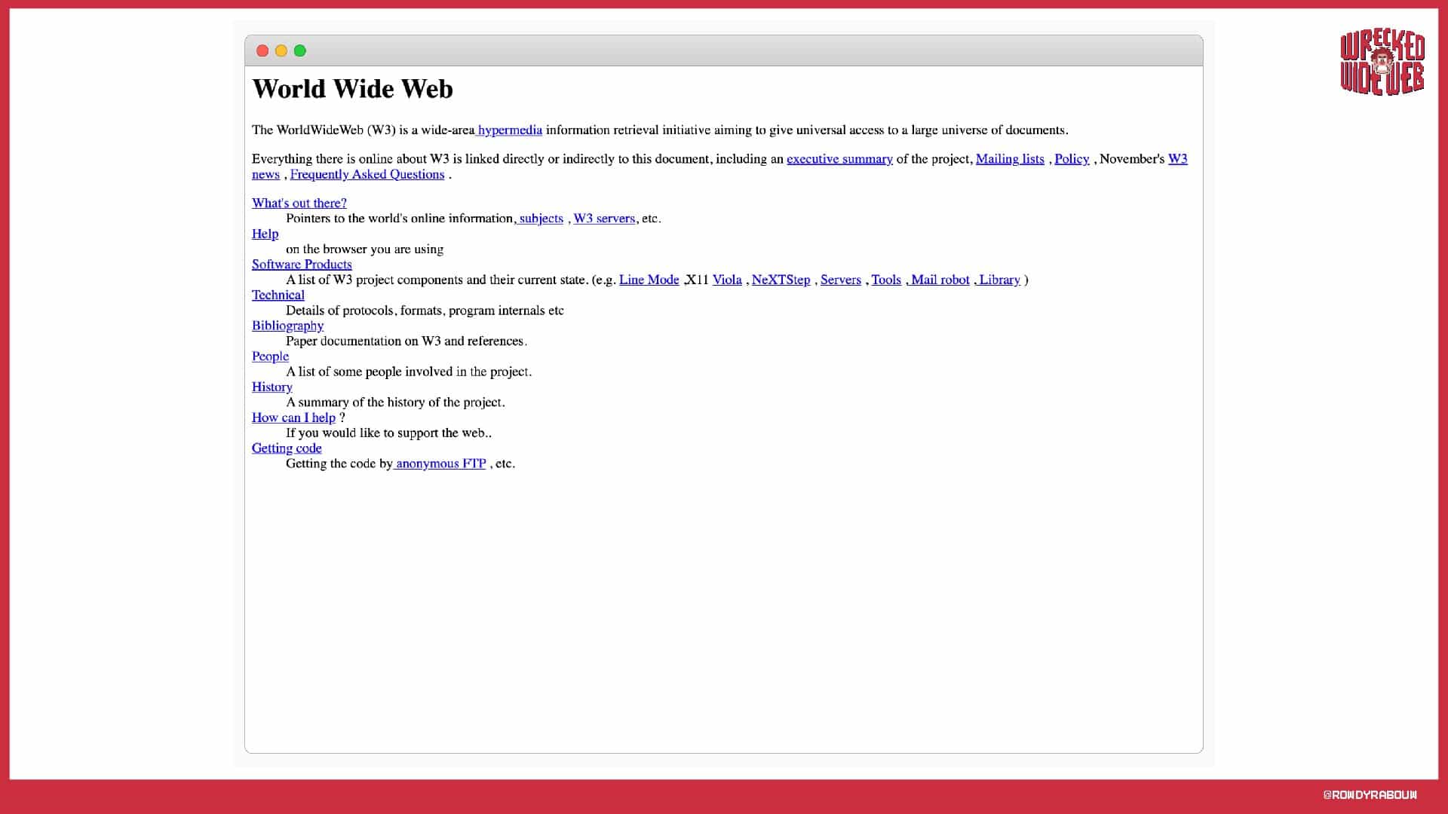Open the History link
Viewport: 1448px width, 814px height.
pos(271,387)
